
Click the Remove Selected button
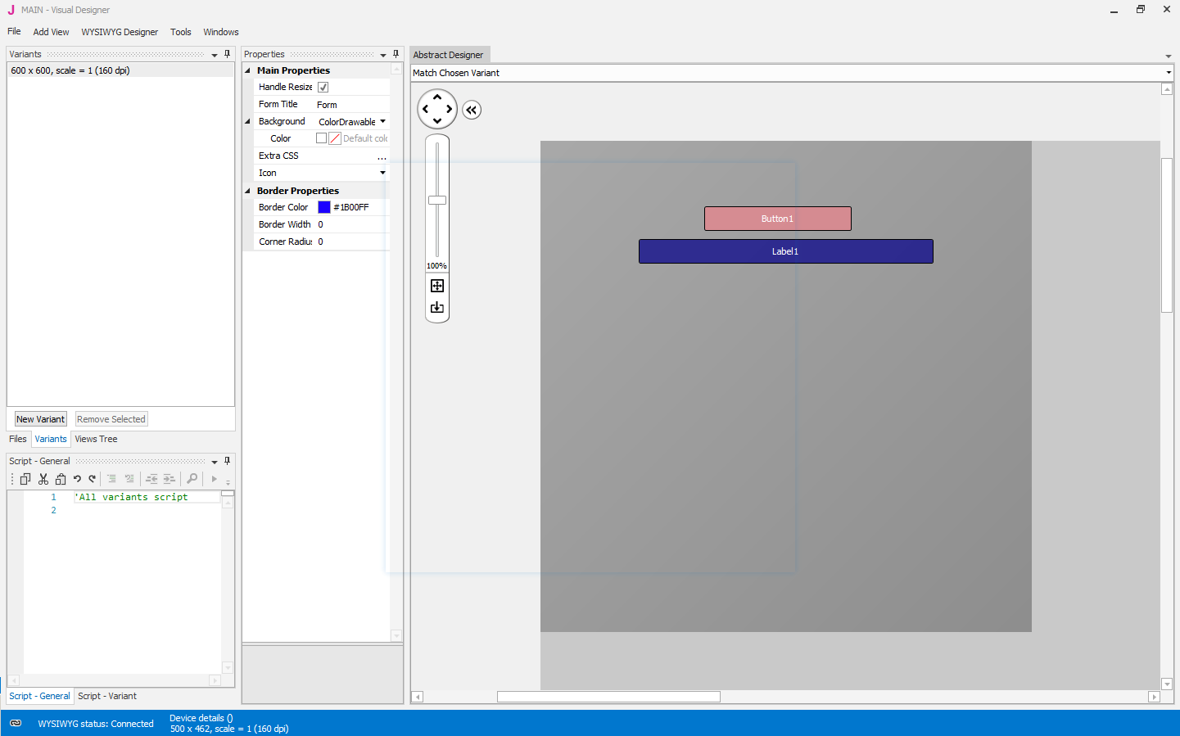[111, 419]
